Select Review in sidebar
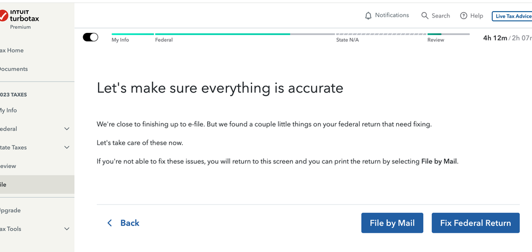This screenshot has height=252, width=532. [x=8, y=166]
